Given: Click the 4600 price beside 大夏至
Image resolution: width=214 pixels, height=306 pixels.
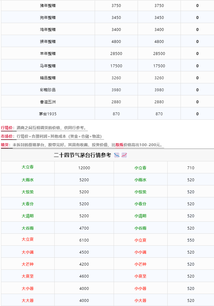Looking at the screenshot, I should (x=84, y=276).
